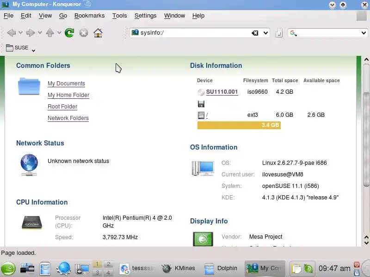Click the Go button beside location bar
Viewport: 370px width, 277px height.
pyautogui.click(x=279, y=33)
